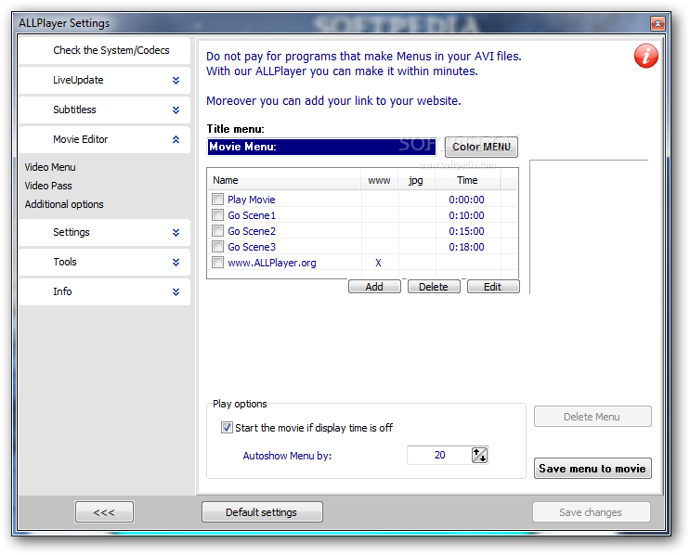Open Additional options item
690x555 pixels.
(x=64, y=204)
